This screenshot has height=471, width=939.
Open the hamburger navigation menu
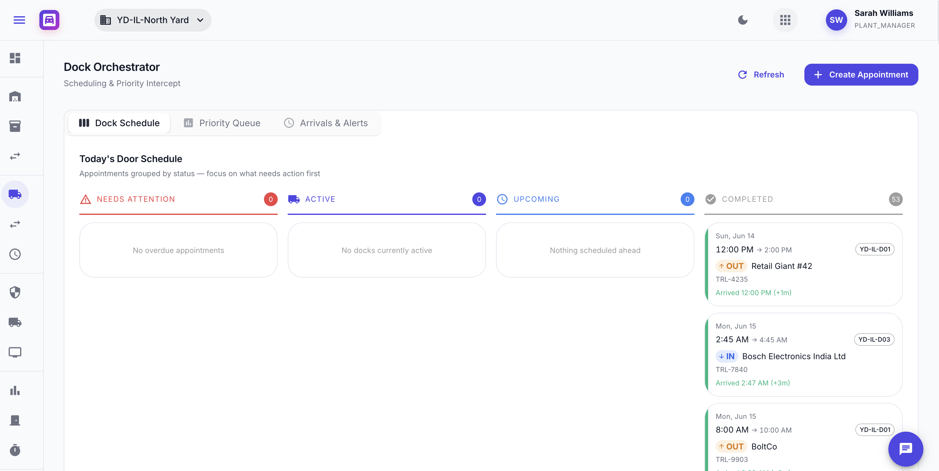point(19,20)
